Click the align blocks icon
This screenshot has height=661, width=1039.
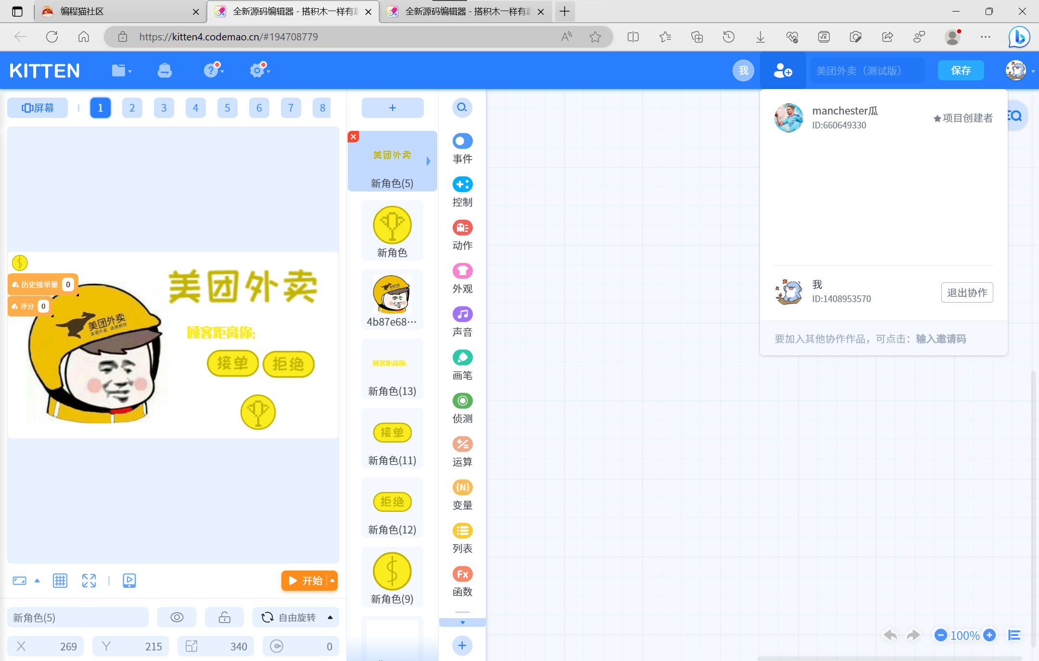(1014, 636)
